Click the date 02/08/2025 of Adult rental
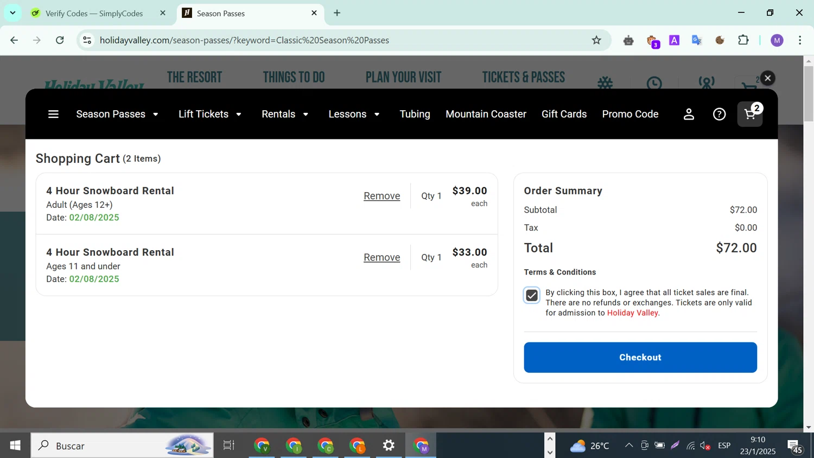The height and width of the screenshot is (458, 814). click(94, 218)
